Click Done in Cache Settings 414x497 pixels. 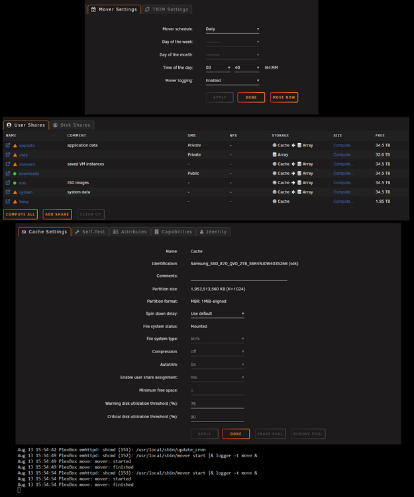(236, 434)
